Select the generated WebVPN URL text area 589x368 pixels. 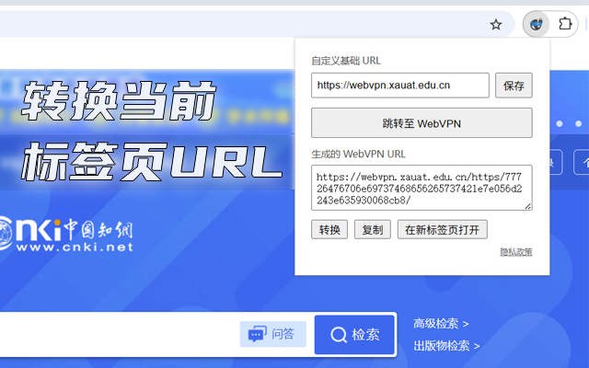[422, 188]
